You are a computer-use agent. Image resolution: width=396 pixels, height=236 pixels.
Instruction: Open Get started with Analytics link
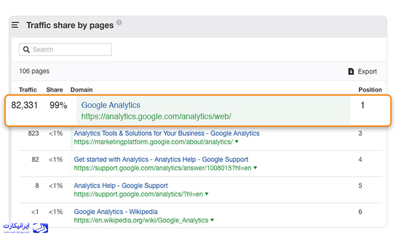pos(161,159)
